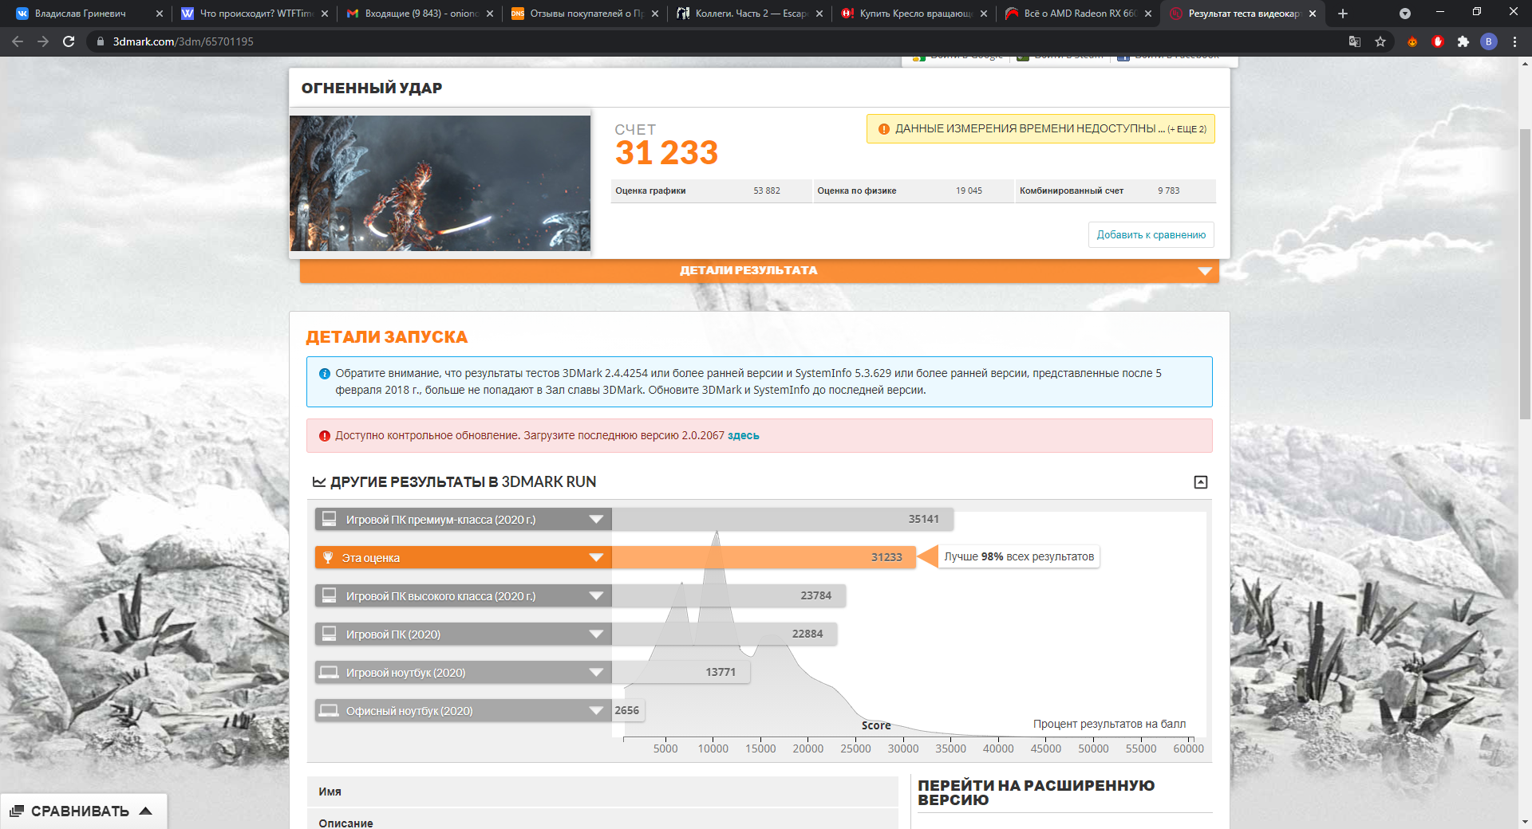Go forward in browser history

43,41
